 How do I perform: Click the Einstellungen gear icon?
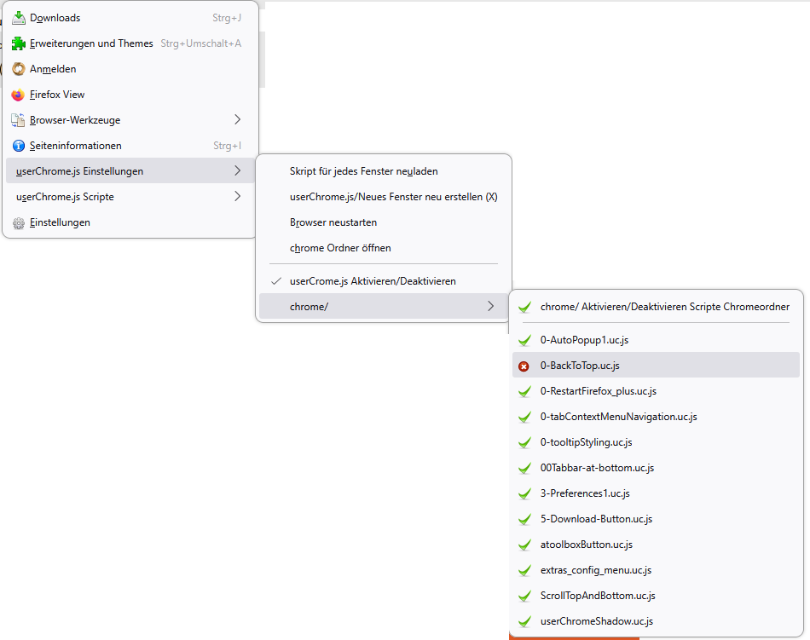click(19, 222)
